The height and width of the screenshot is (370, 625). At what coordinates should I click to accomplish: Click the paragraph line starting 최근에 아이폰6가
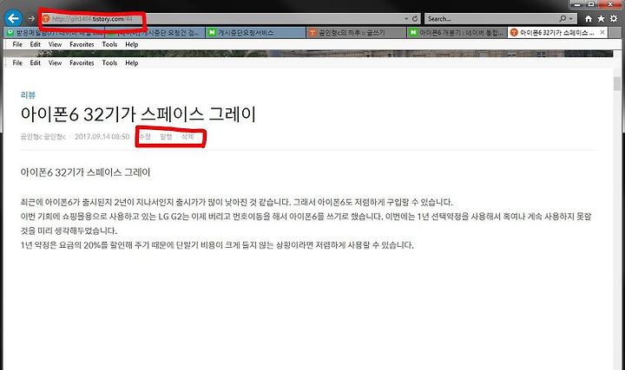point(237,202)
